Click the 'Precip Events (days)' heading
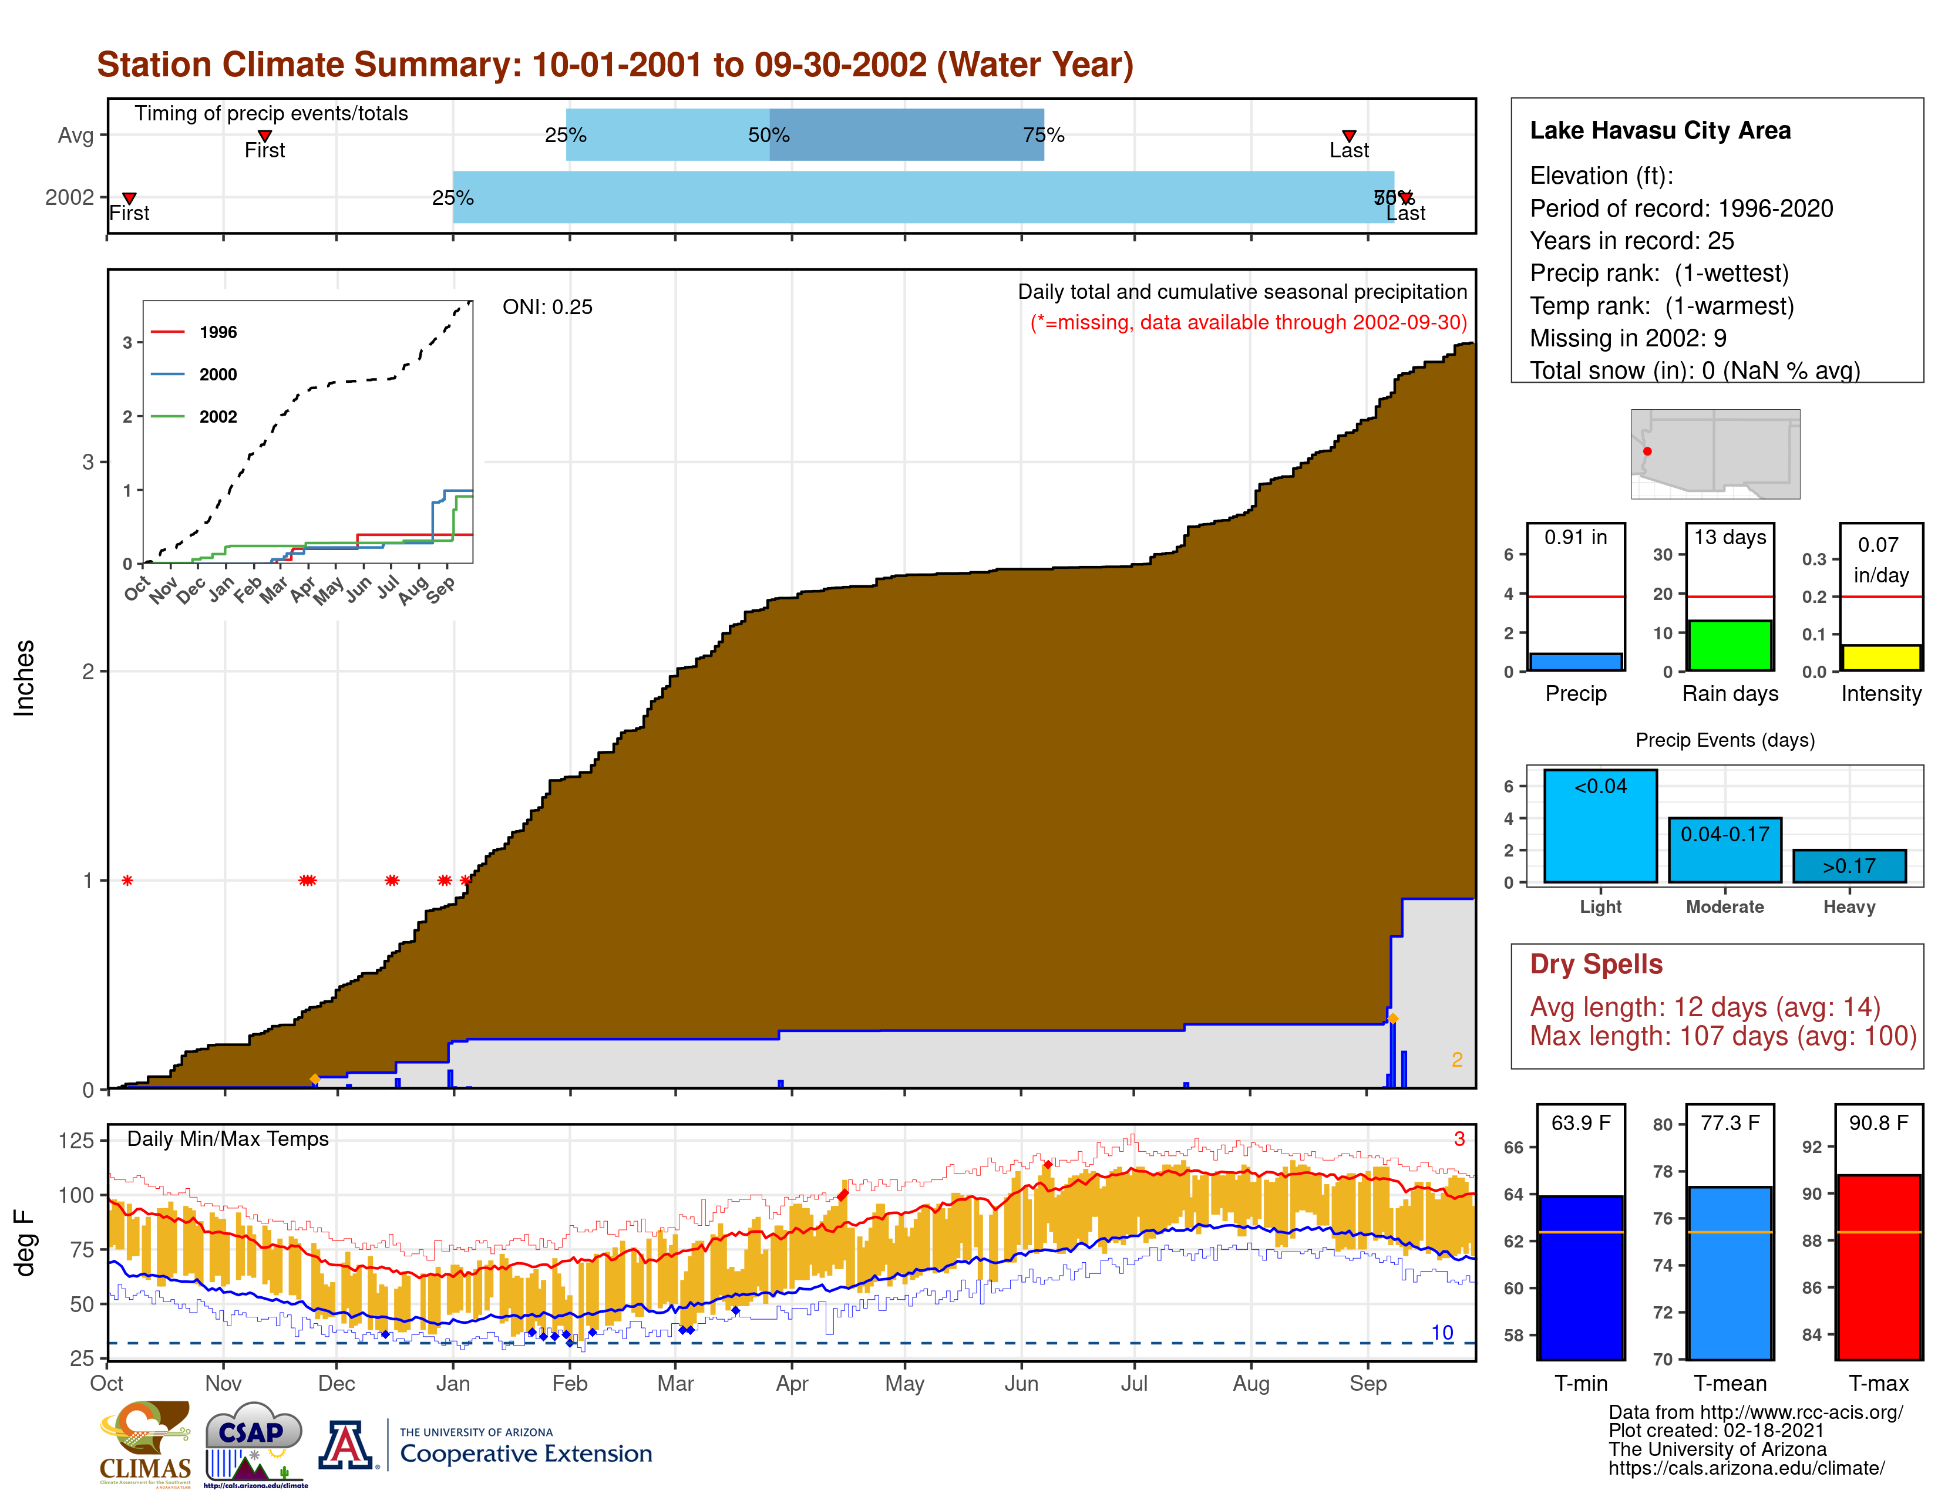This screenshot has width=1938, height=1497. (1725, 740)
